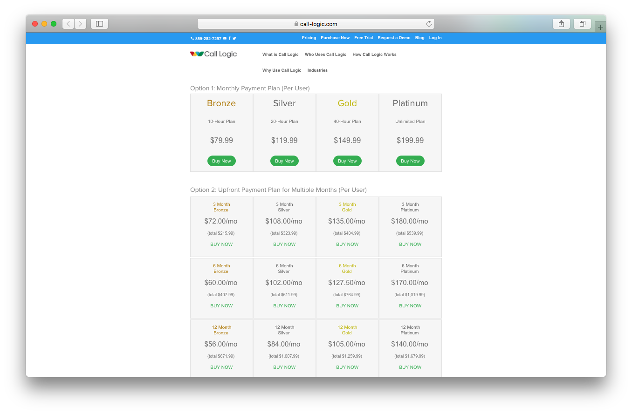The image size is (632, 414).
Task: Open How Call Logic Works menu
Action: coord(374,54)
